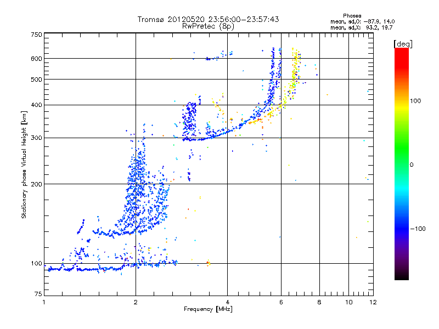Select the 'mean, sd,O: -87.9, 14.0' line
This screenshot has width=439, height=329.
[363, 21]
